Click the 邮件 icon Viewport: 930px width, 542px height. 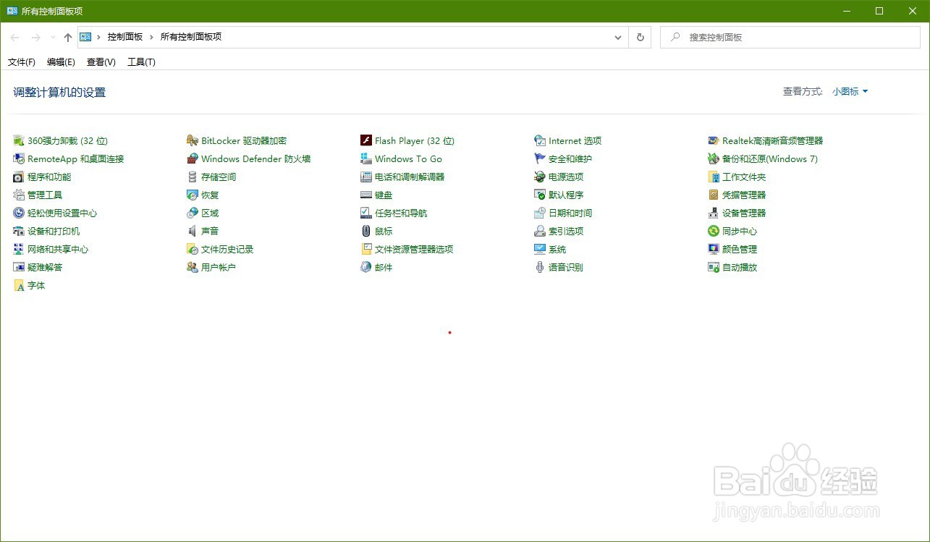pyautogui.click(x=366, y=267)
